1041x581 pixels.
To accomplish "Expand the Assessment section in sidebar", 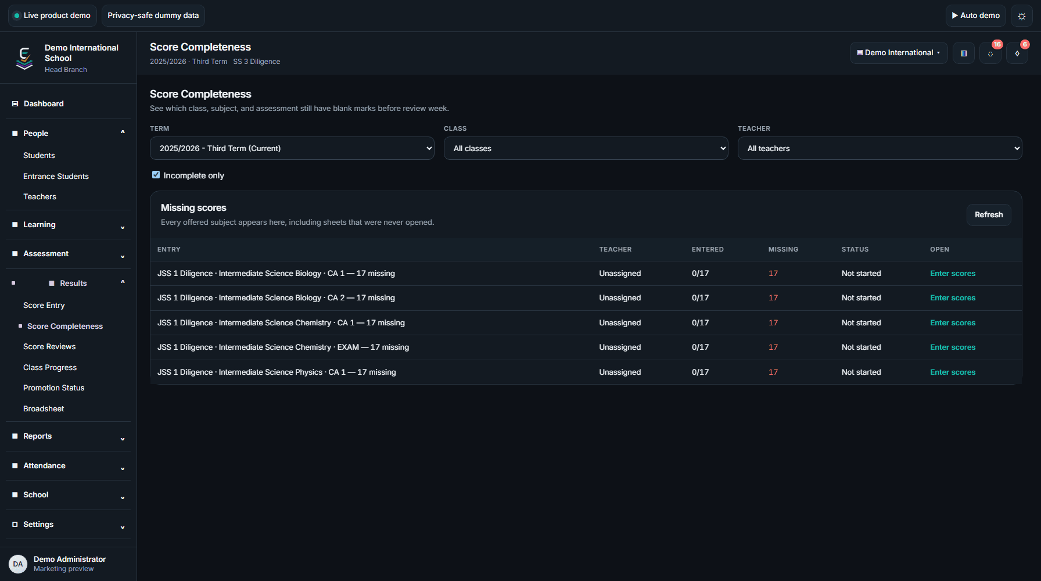I will click(69, 254).
